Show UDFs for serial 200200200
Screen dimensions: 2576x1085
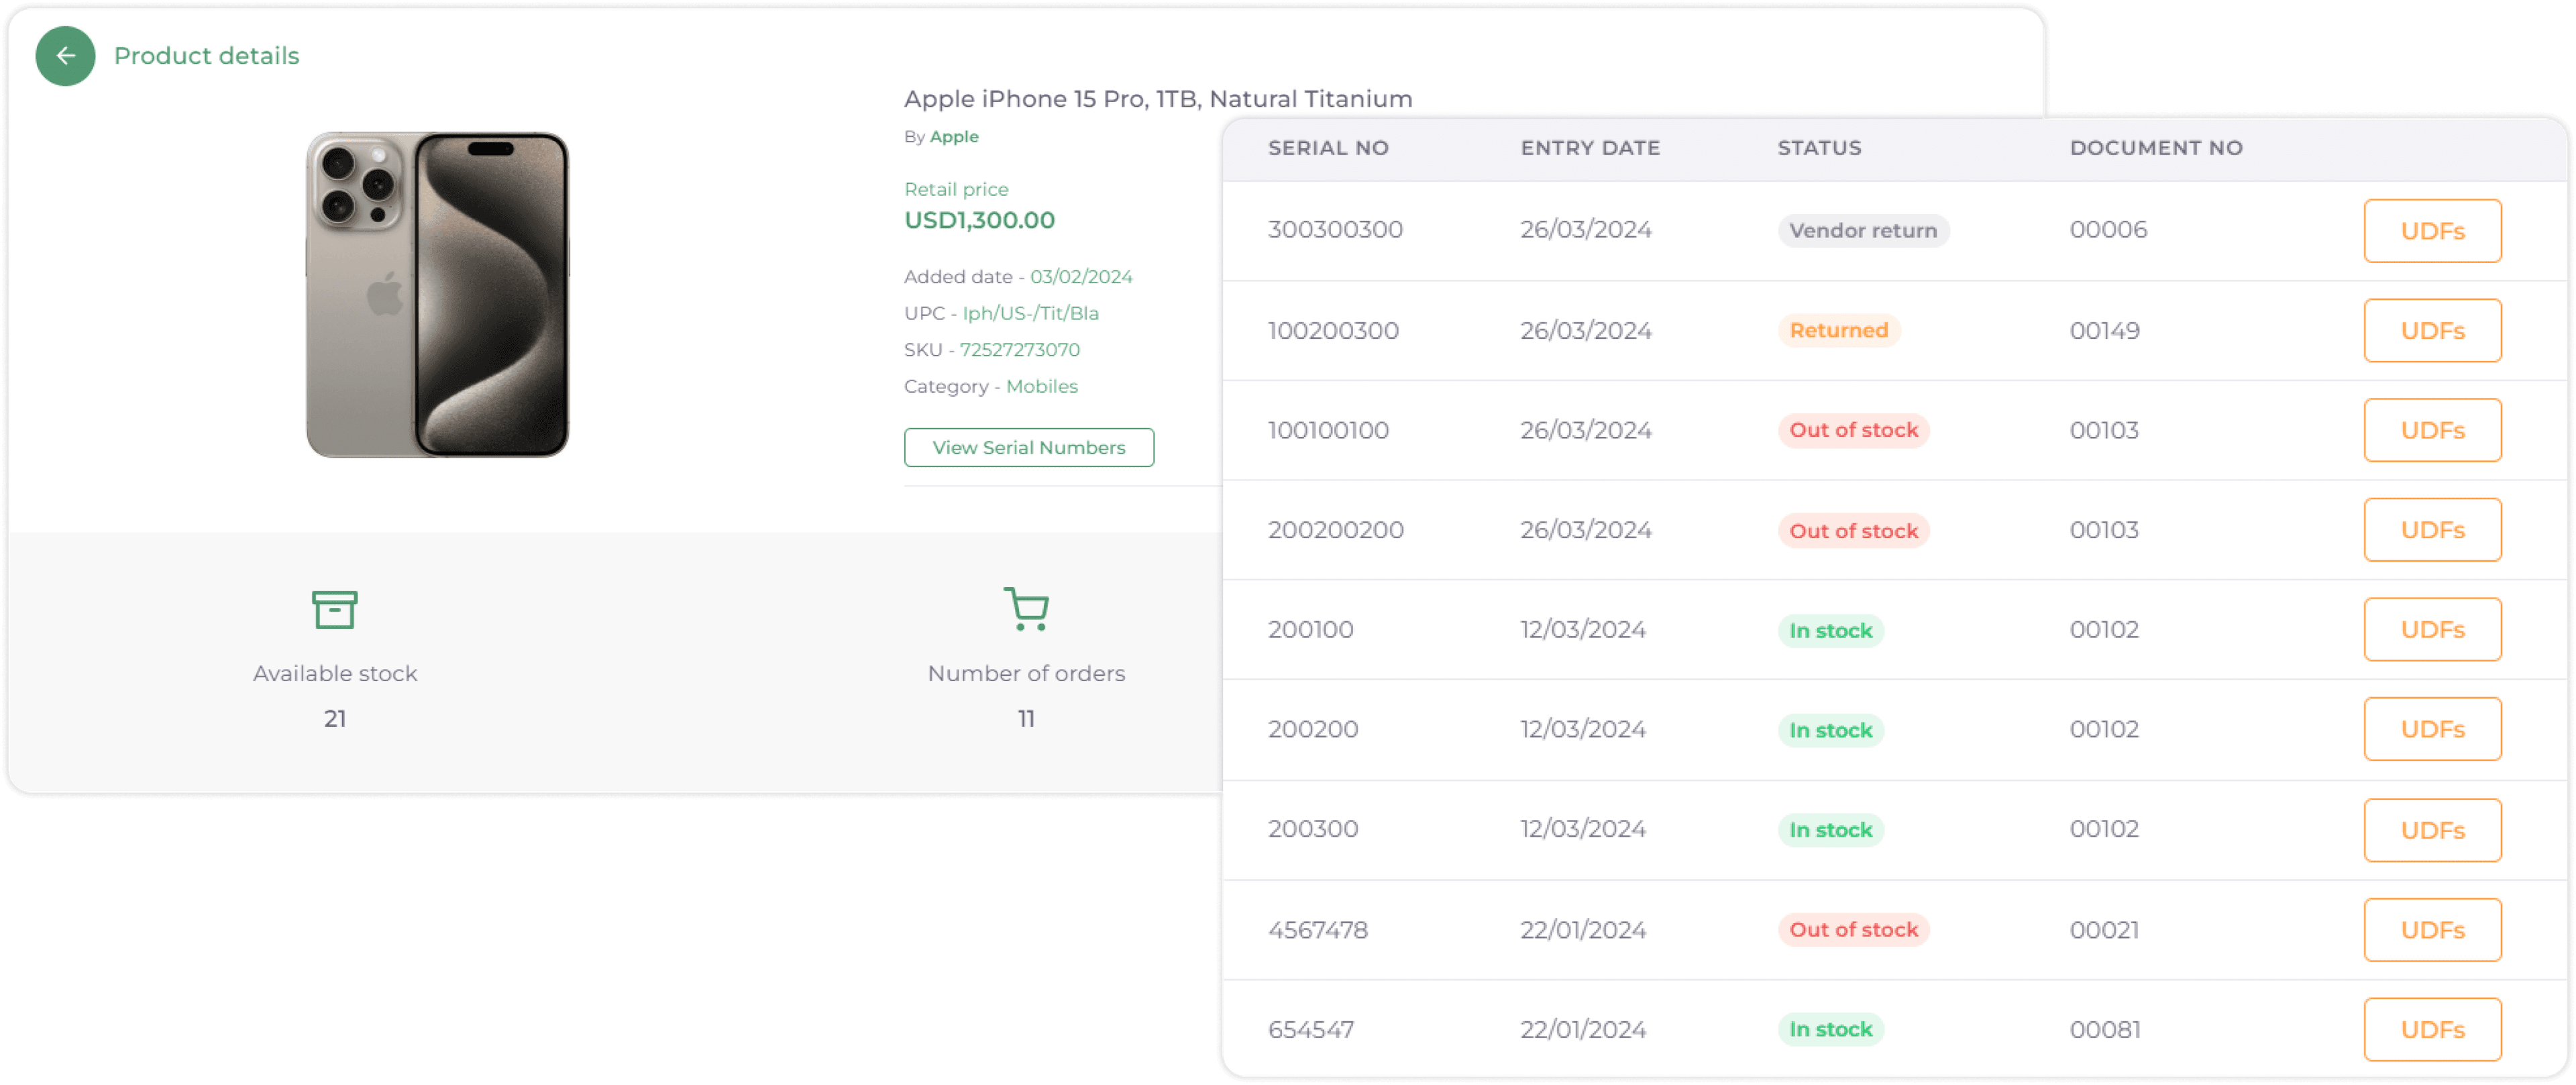click(2431, 530)
